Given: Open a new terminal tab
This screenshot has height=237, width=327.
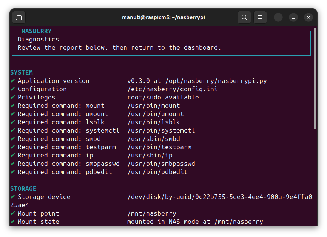Looking at the screenshot, I should pyautogui.click(x=19, y=17).
